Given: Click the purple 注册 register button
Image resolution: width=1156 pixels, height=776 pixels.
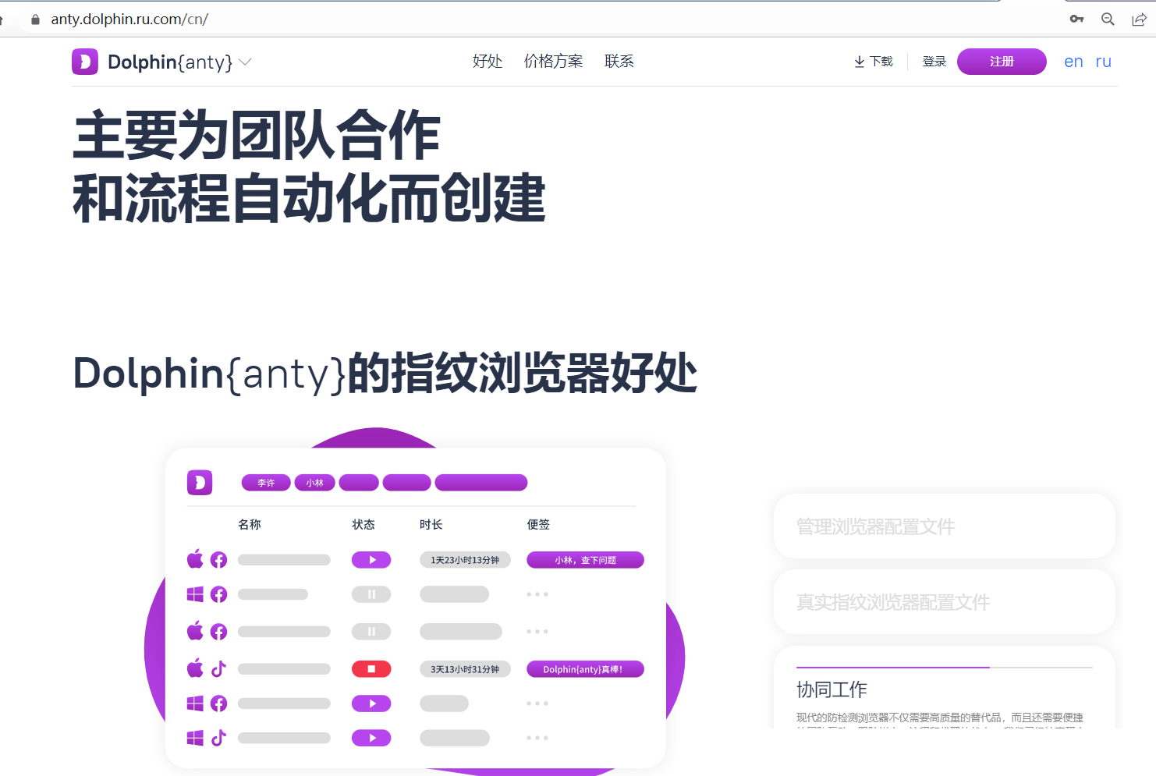Looking at the screenshot, I should pos(1002,62).
